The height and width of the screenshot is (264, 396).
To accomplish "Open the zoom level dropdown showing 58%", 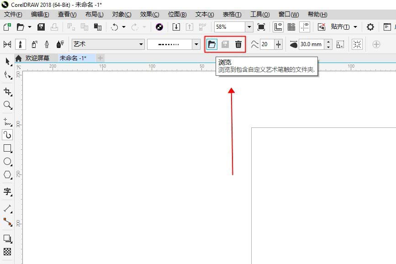I will pyautogui.click(x=248, y=27).
